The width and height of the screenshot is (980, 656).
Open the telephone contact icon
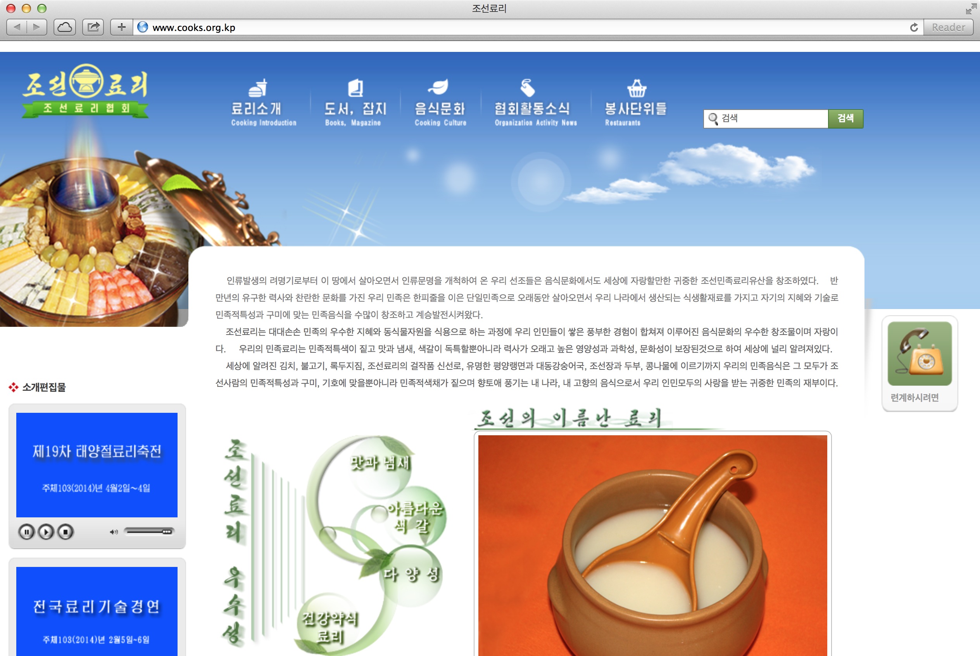click(x=919, y=354)
